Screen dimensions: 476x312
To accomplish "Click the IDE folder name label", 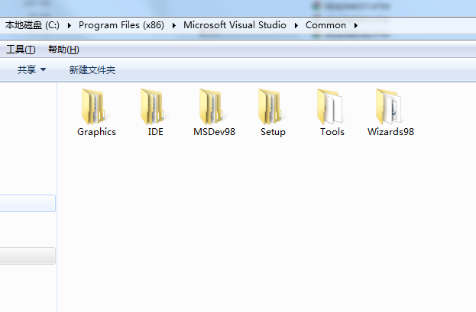I will coord(155,132).
